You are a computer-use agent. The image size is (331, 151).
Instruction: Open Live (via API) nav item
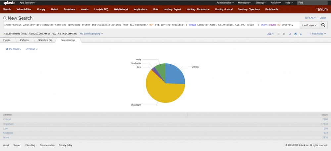101,9
